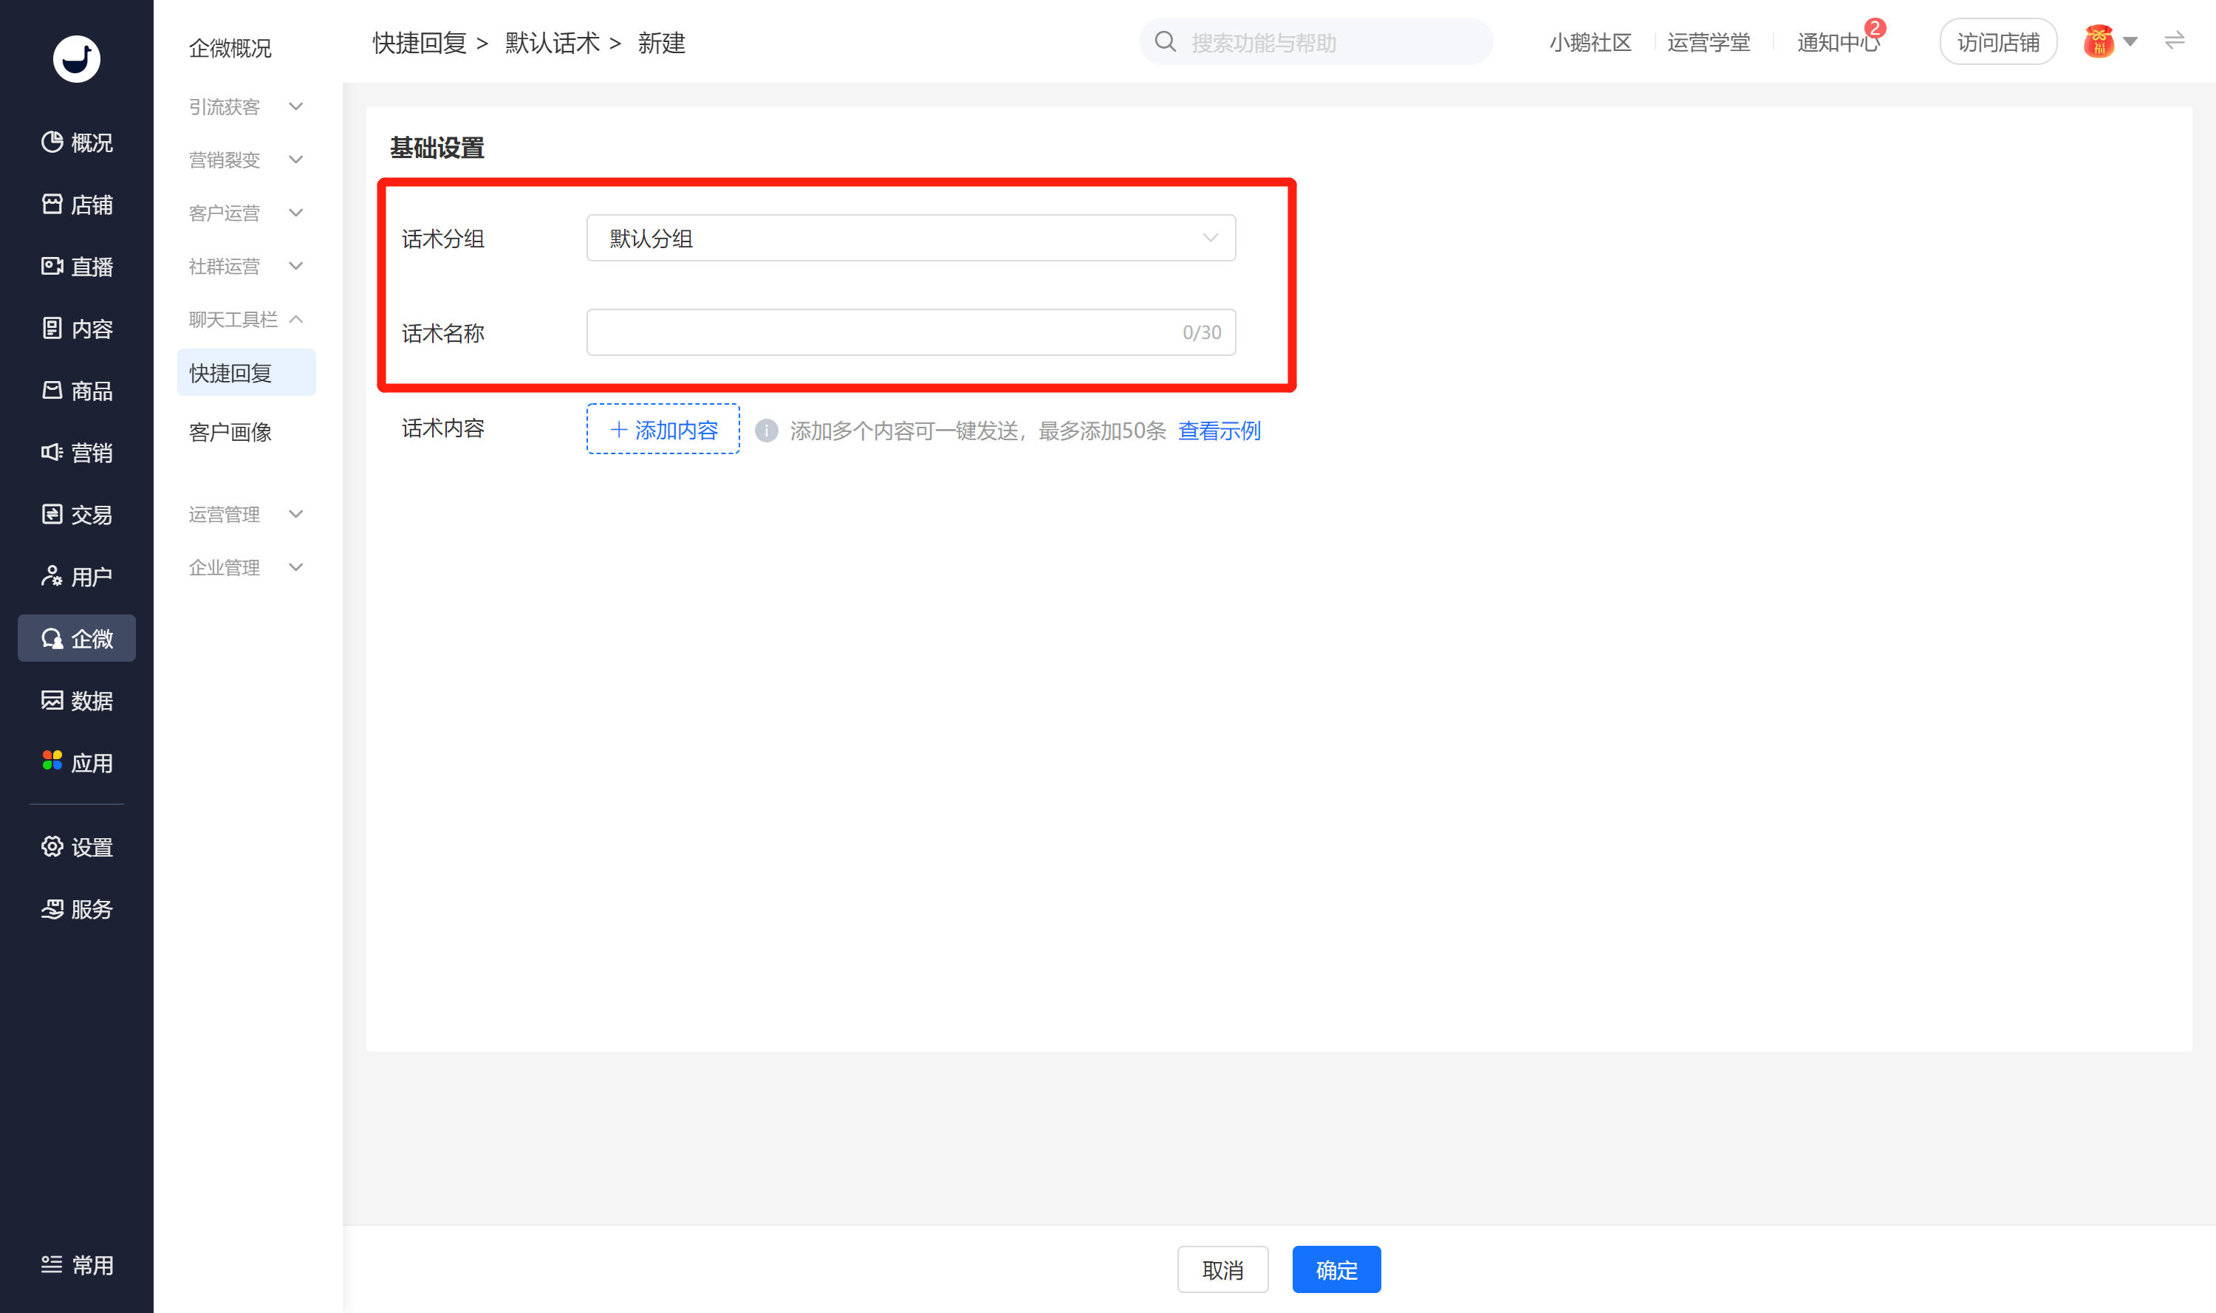Click the 添加内容 button
The image size is (2216, 1313).
tap(663, 430)
